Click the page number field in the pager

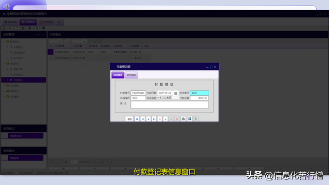coord(74,162)
